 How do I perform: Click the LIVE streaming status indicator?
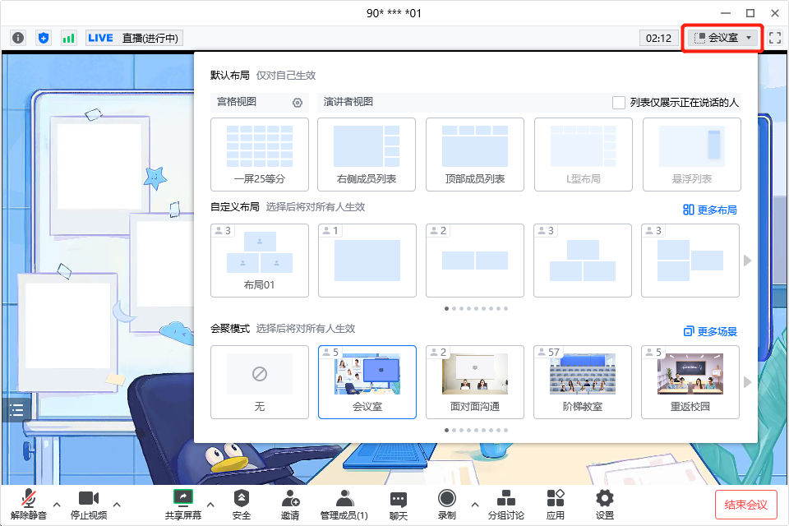point(134,38)
